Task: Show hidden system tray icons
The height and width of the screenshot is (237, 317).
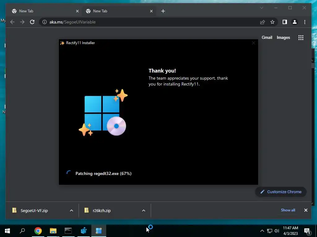Action: [x=262, y=231]
